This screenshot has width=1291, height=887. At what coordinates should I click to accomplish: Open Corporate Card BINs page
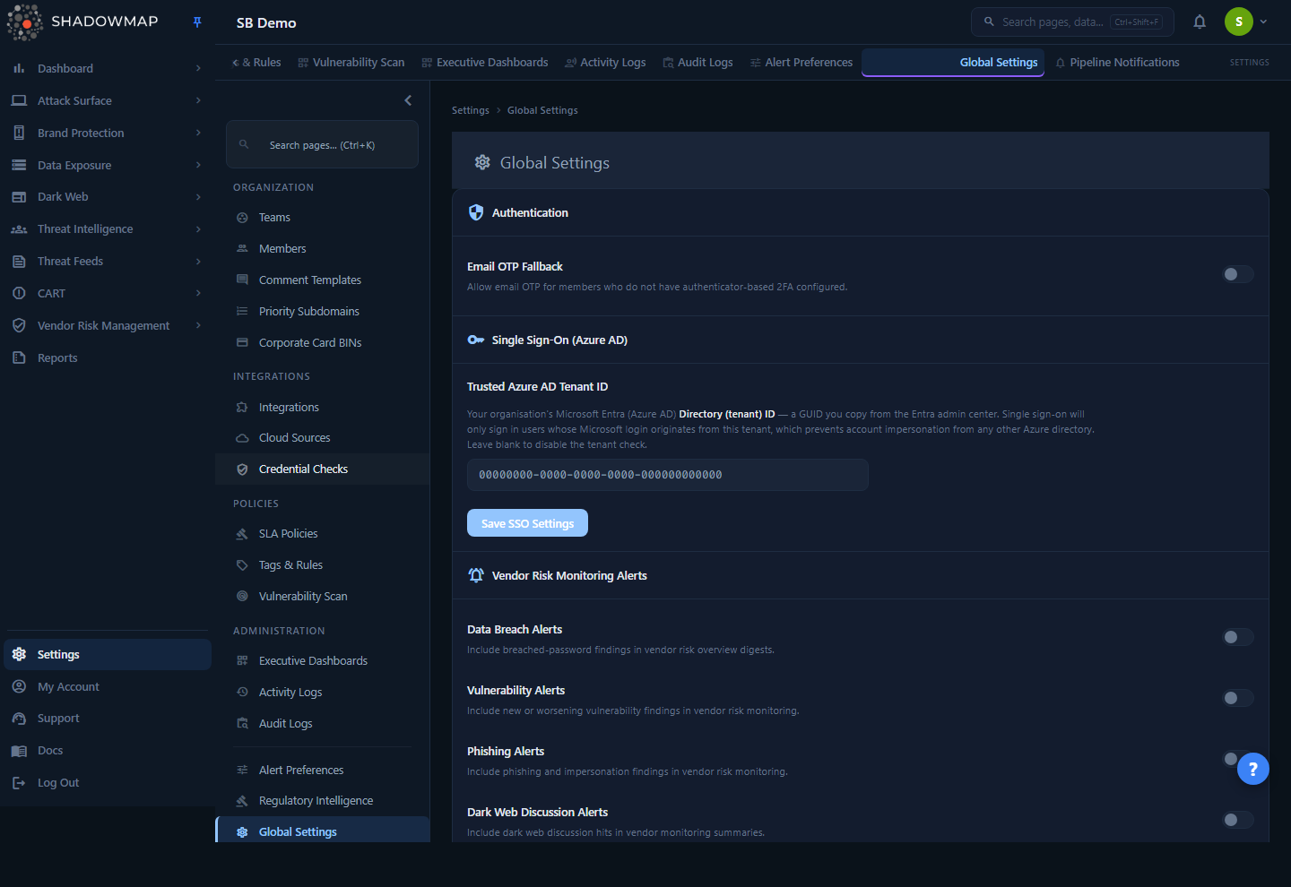[323, 343]
